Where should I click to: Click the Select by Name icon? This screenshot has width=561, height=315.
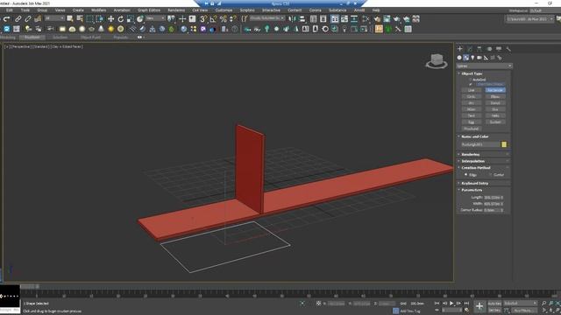point(80,18)
